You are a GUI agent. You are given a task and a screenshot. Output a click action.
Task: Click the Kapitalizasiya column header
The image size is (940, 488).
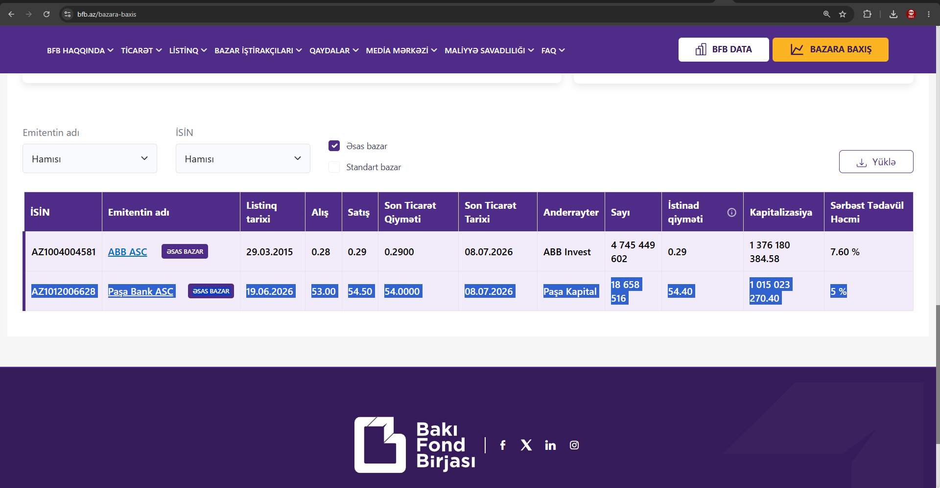coord(783,212)
